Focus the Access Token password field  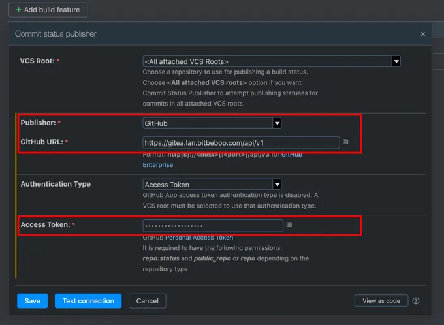[213, 225]
